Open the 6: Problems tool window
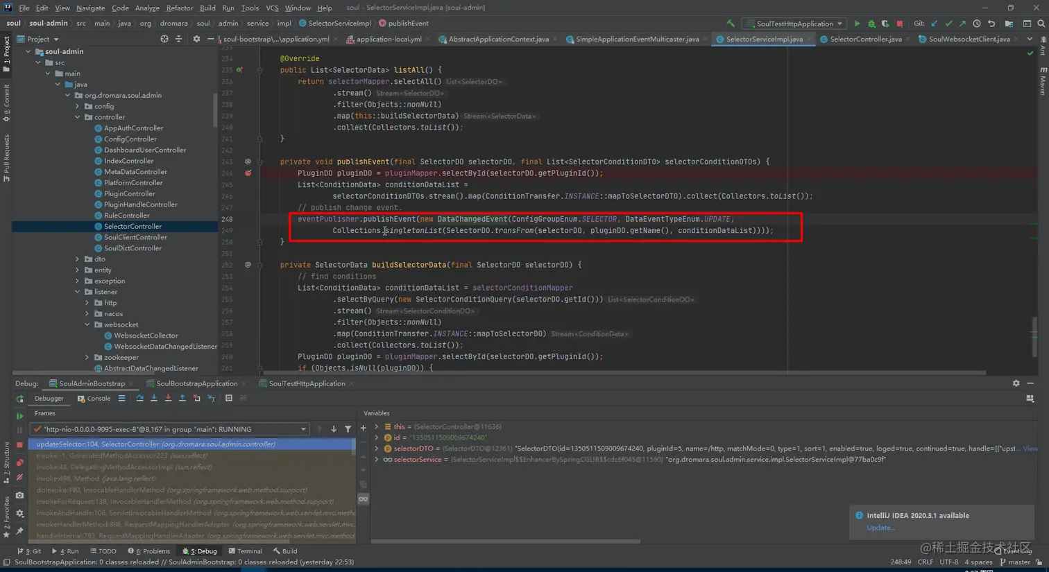Image resolution: width=1049 pixels, height=572 pixels. (148, 551)
